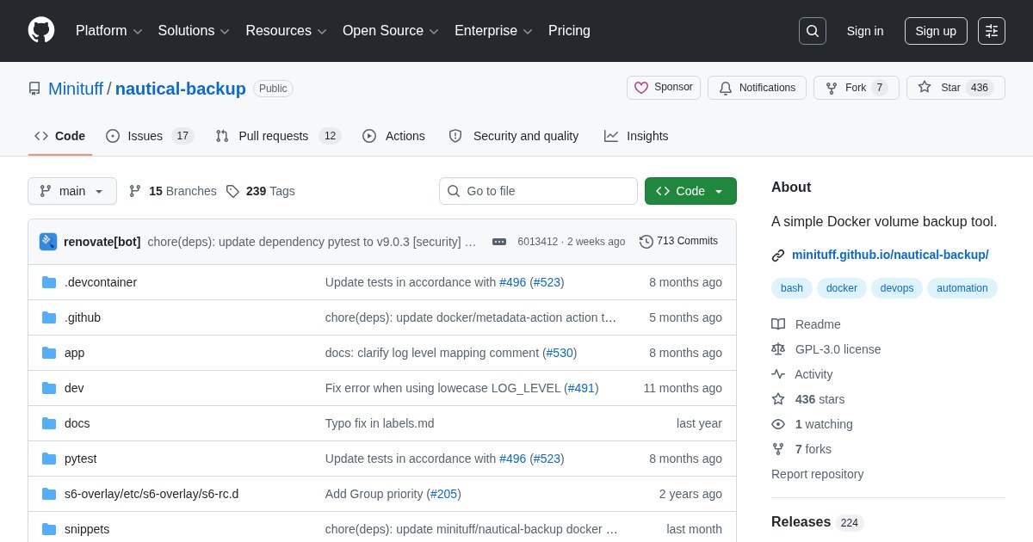Open minituff.github.io/nautical-backup/ website link
The image size is (1033, 542).
click(x=890, y=255)
